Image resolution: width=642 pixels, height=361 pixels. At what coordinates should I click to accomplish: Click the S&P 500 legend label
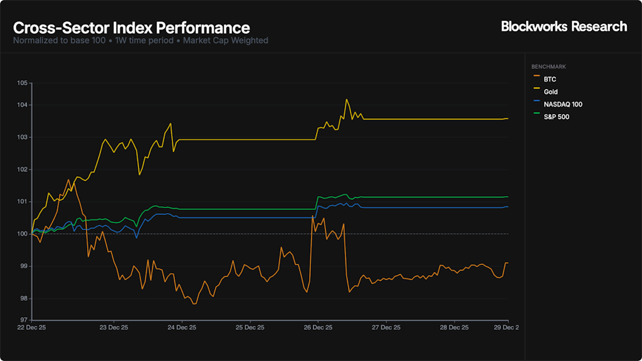point(556,117)
